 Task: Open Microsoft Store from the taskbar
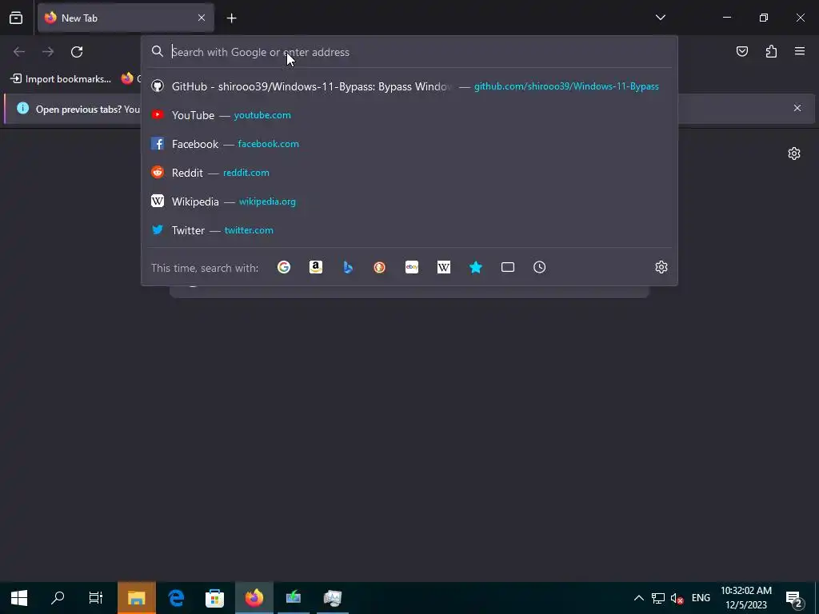pyautogui.click(x=214, y=598)
